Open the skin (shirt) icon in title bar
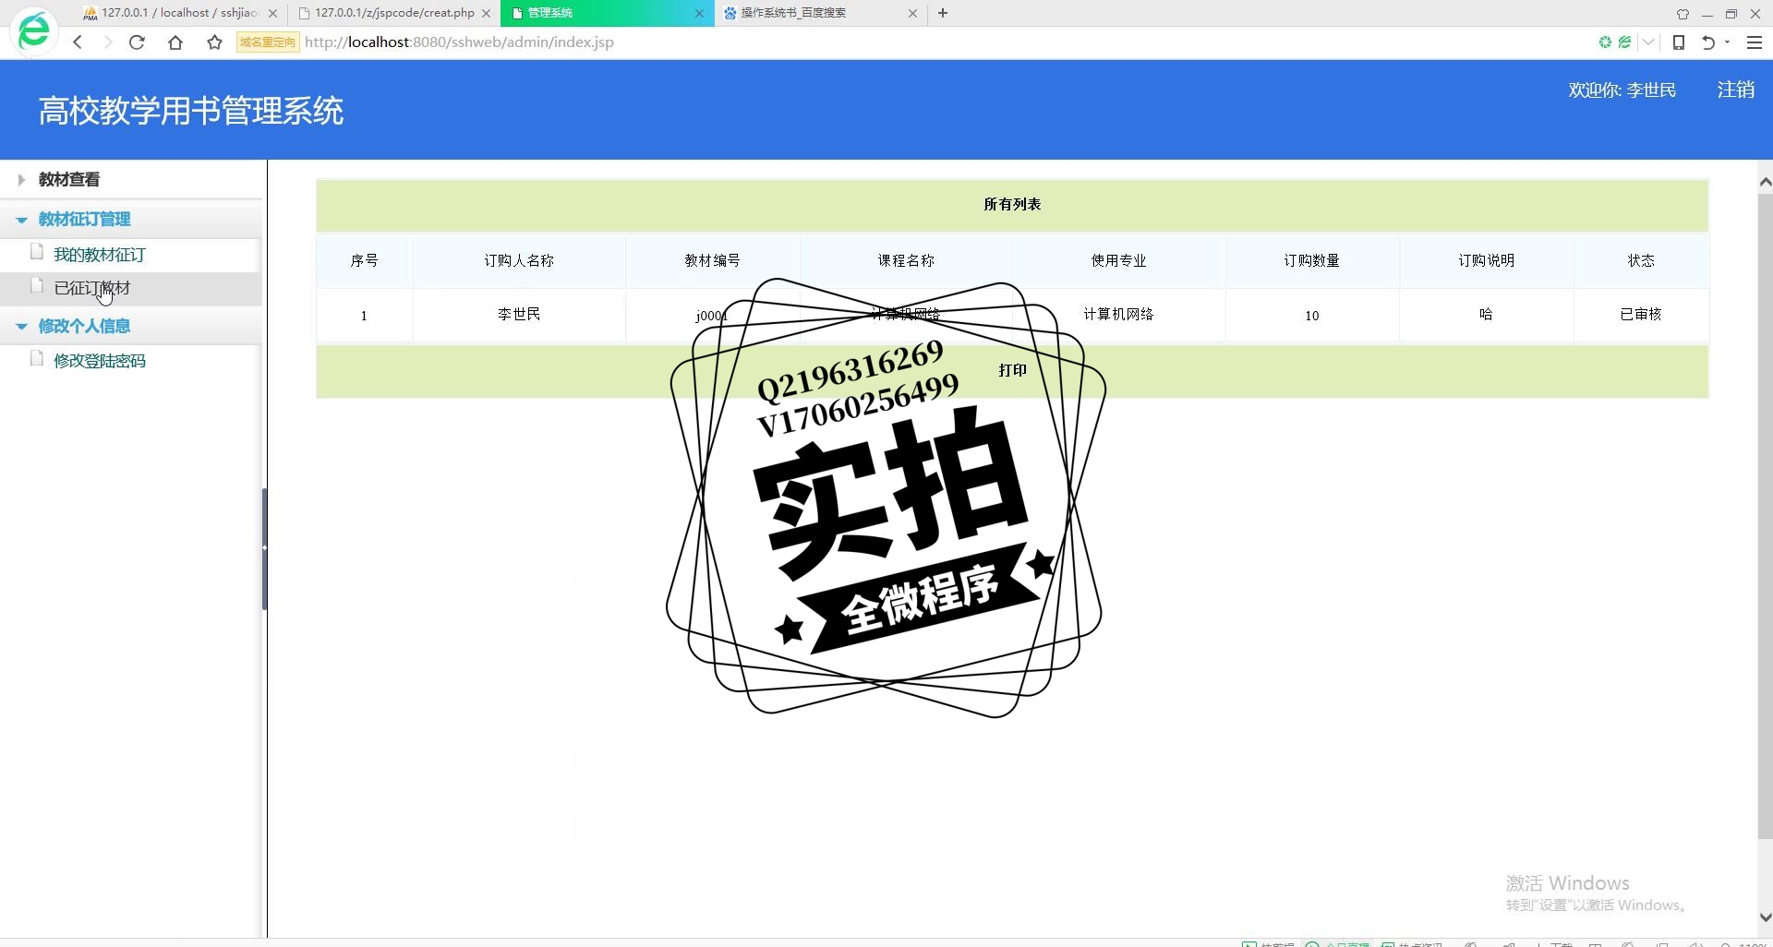The image size is (1773, 947). pos(1683,14)
